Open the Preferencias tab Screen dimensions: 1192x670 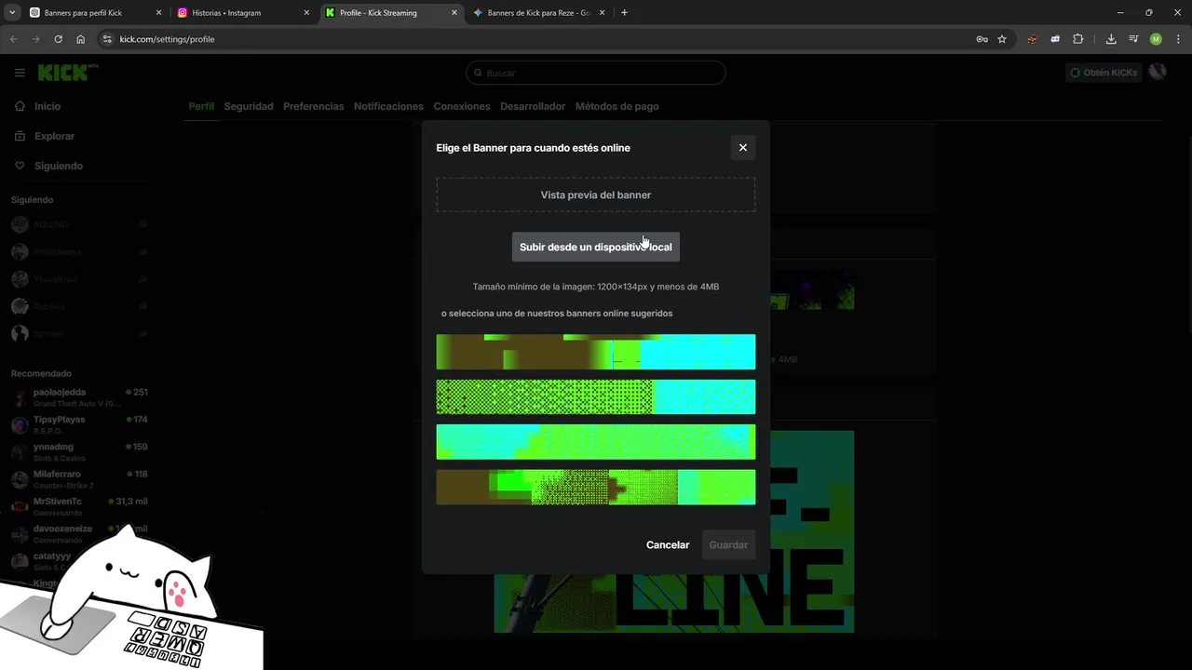click(314, 106)
